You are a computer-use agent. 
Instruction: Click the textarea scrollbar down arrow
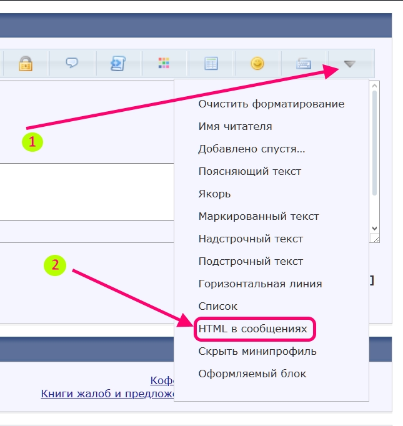374,229
